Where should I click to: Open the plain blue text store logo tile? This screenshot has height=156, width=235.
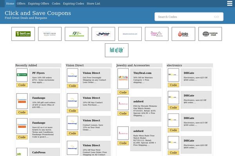point(130,34)
